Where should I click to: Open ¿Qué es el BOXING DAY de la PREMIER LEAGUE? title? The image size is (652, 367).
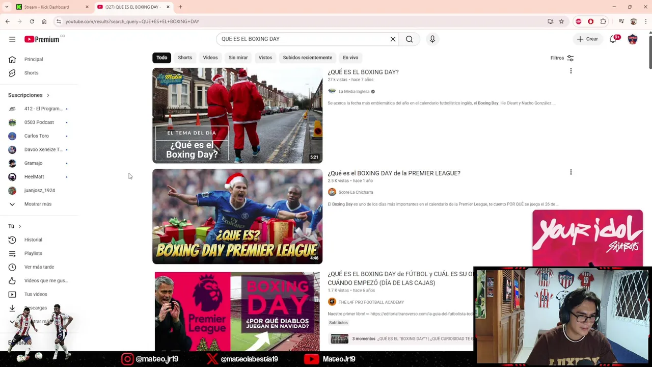point(394,173)
